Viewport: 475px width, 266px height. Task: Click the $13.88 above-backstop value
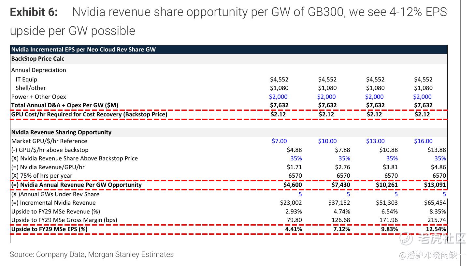coord(437,150)
